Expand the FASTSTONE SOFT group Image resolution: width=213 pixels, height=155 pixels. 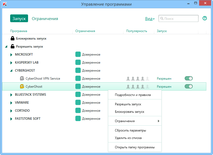(11, 119)
